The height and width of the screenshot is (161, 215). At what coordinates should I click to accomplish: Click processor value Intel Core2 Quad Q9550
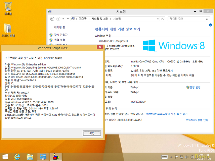click(167, 62)
